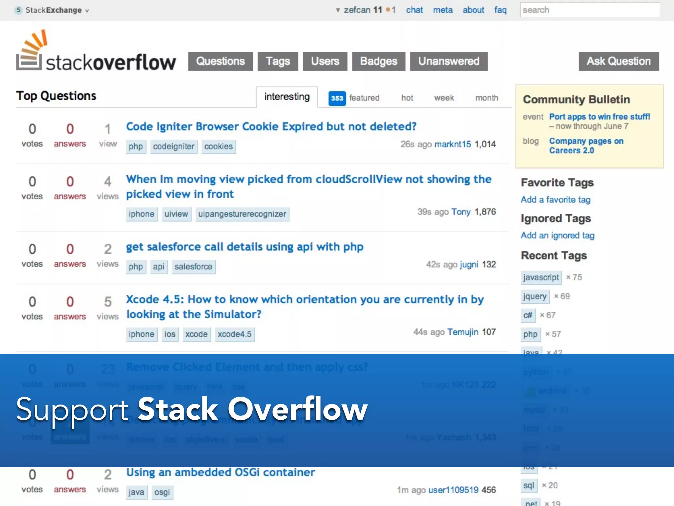Screen dimensions: 674x506
Task: Open Port apps to win free stuff link
Action: 600,117
